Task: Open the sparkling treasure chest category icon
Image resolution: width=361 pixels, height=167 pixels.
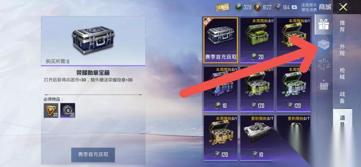Action: [x=323, y=85]
